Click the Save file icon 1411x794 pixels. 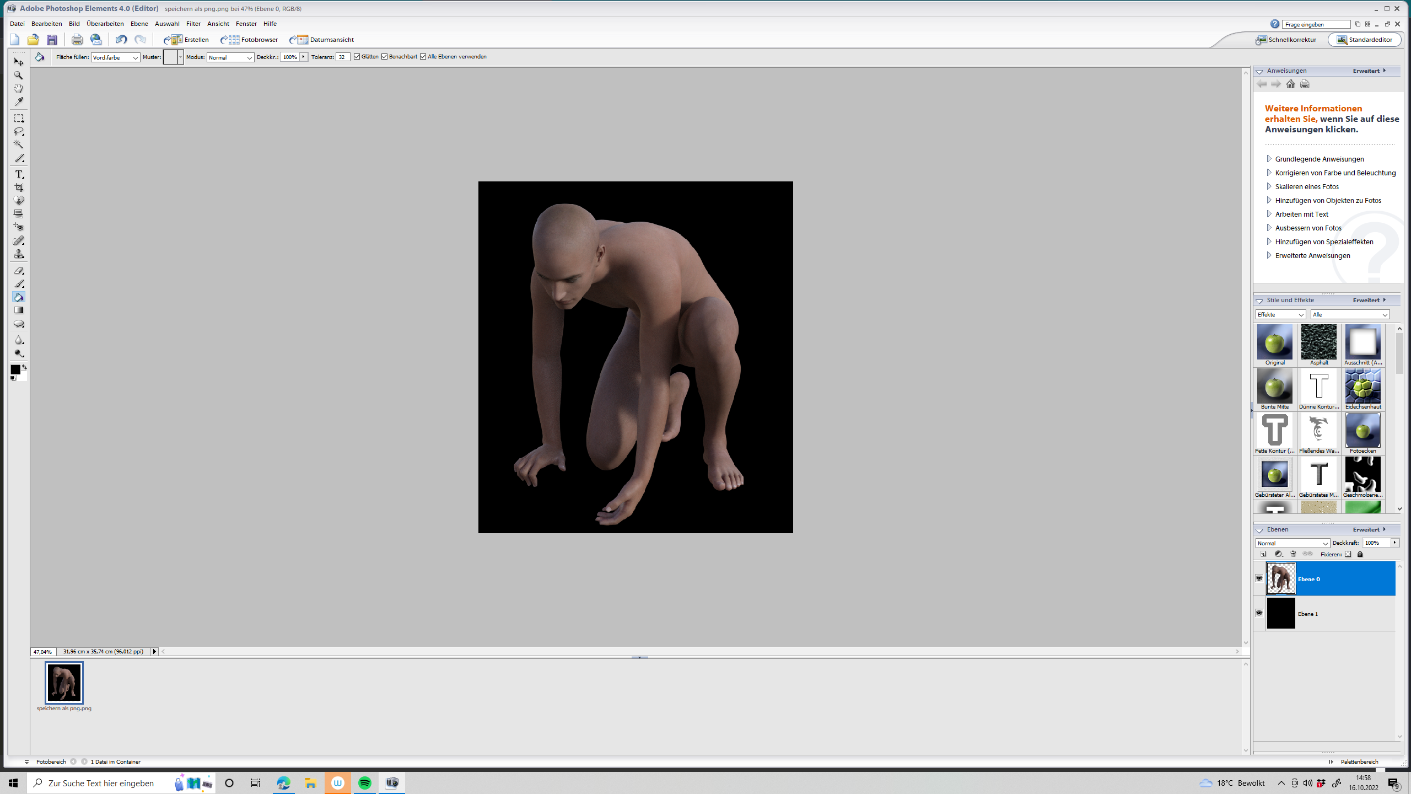52,40
